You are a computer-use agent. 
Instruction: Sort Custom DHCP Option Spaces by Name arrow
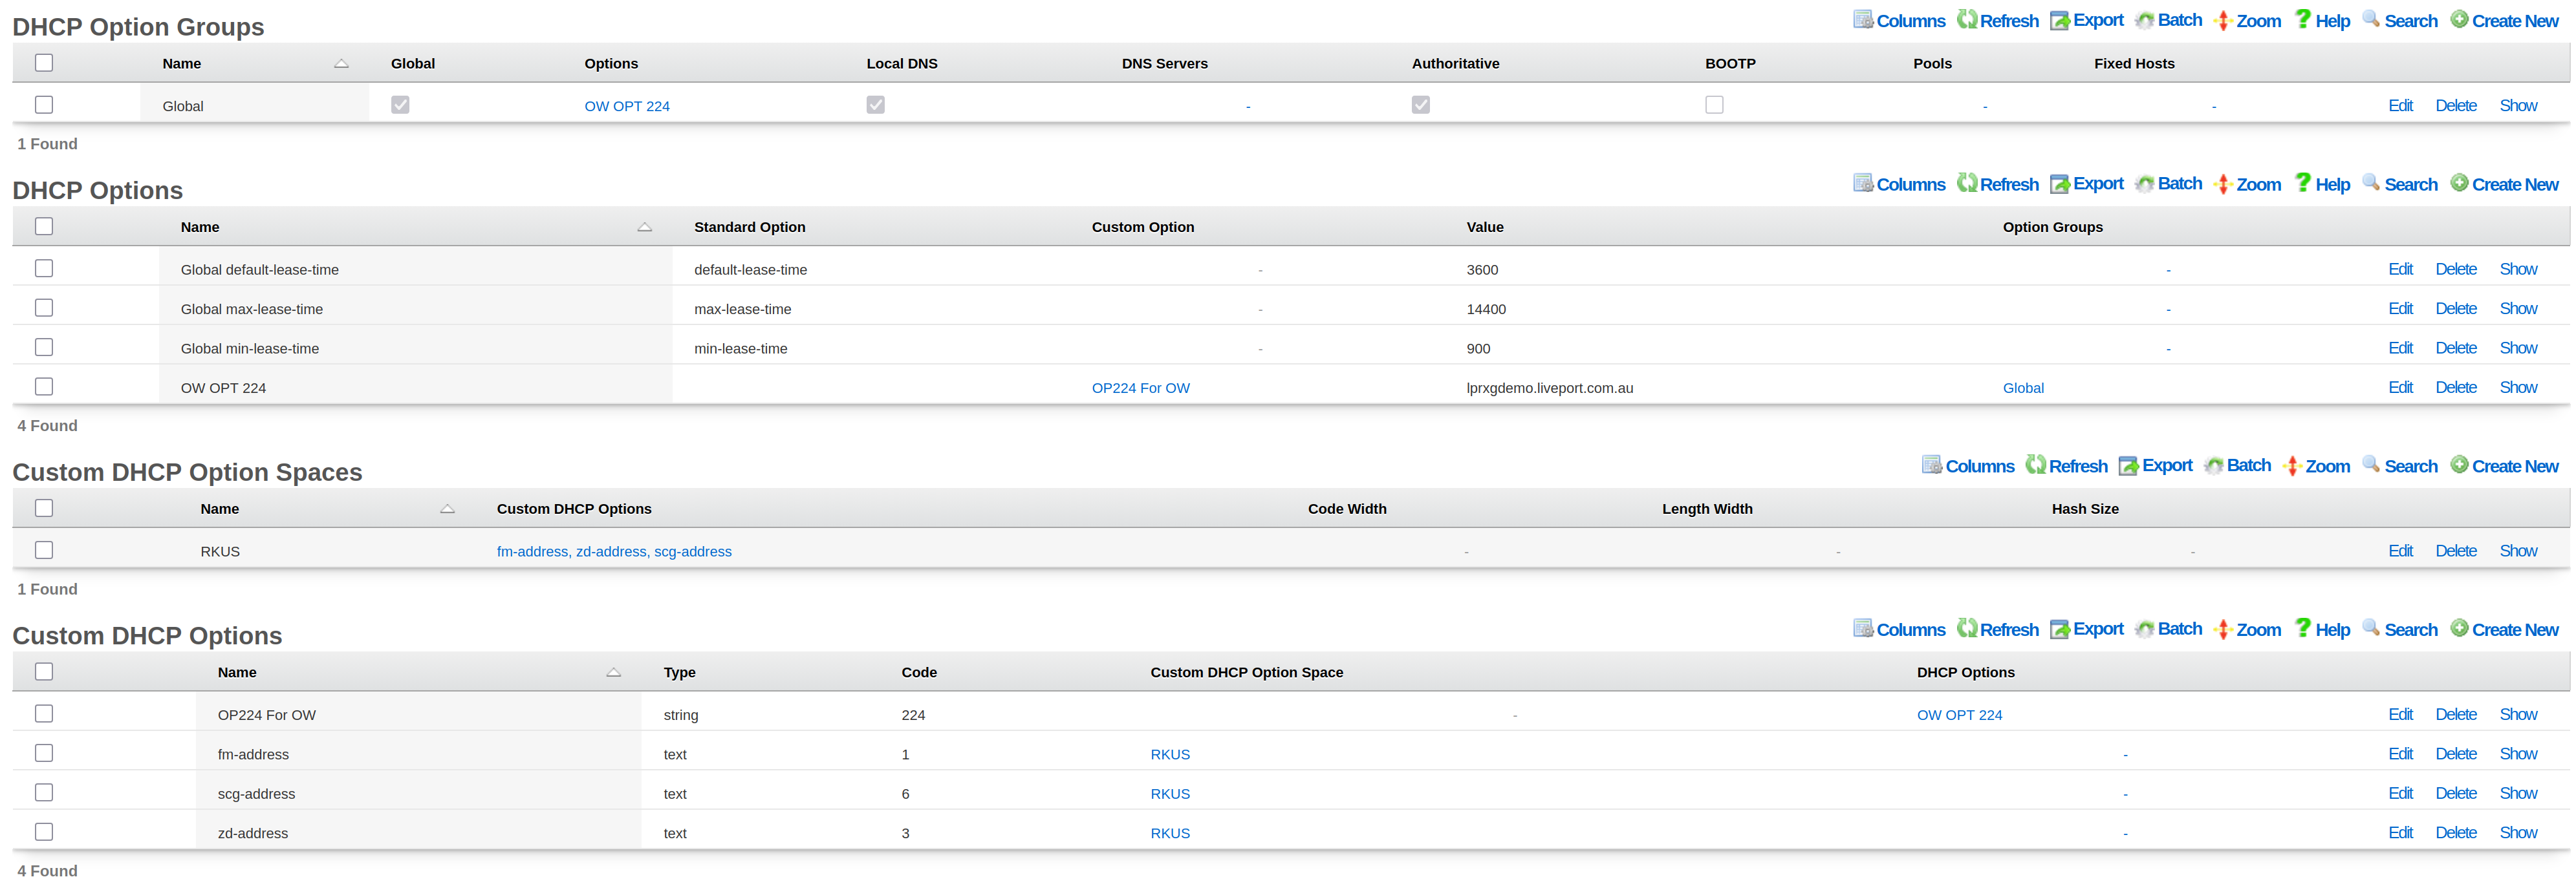[448, 509]
